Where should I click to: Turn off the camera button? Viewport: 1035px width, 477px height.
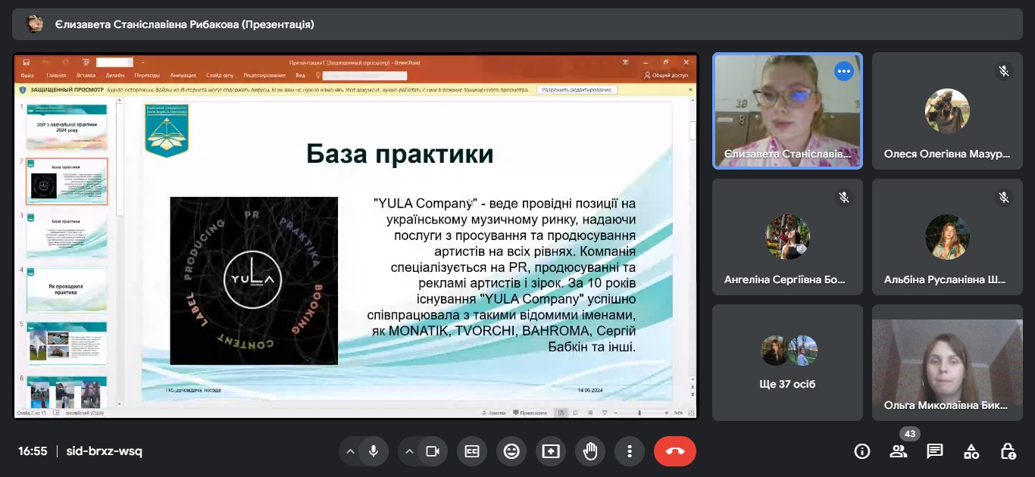(432, 451)
